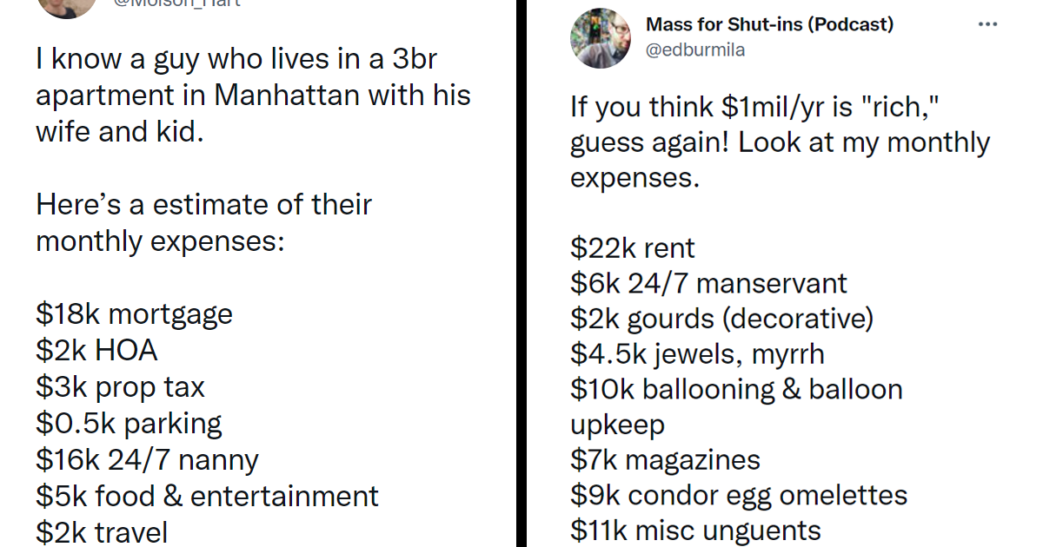Click the '$10k ballooning & balloon upkeep' line
1043x547 pixels.
pyautogui.click(x=735, y=389)
